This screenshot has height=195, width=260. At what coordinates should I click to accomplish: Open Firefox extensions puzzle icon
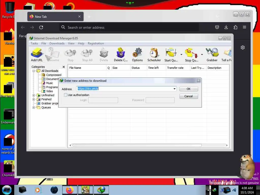pos(235,27)
